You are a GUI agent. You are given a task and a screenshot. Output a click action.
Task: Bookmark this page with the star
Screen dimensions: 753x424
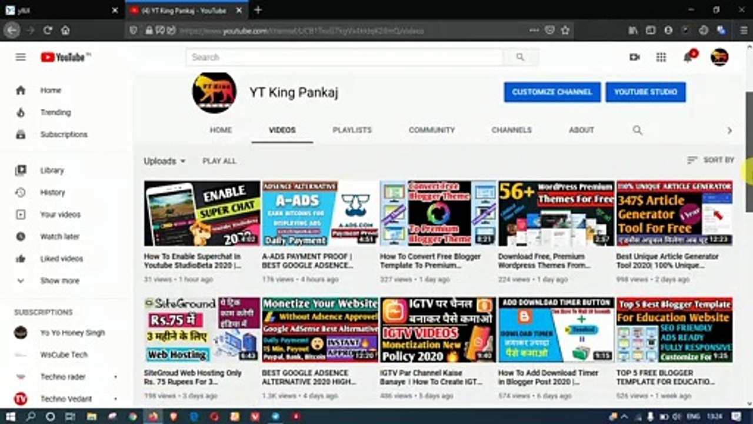(x=565, y=30)
